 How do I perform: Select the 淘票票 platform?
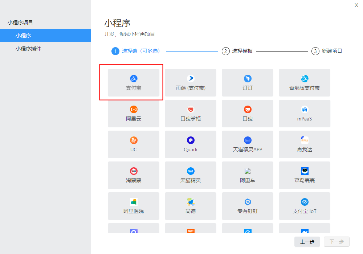pos(133,175)
